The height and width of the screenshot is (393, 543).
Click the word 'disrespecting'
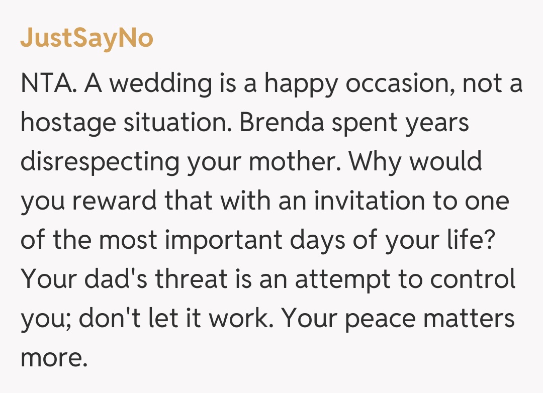coord(100,162)
